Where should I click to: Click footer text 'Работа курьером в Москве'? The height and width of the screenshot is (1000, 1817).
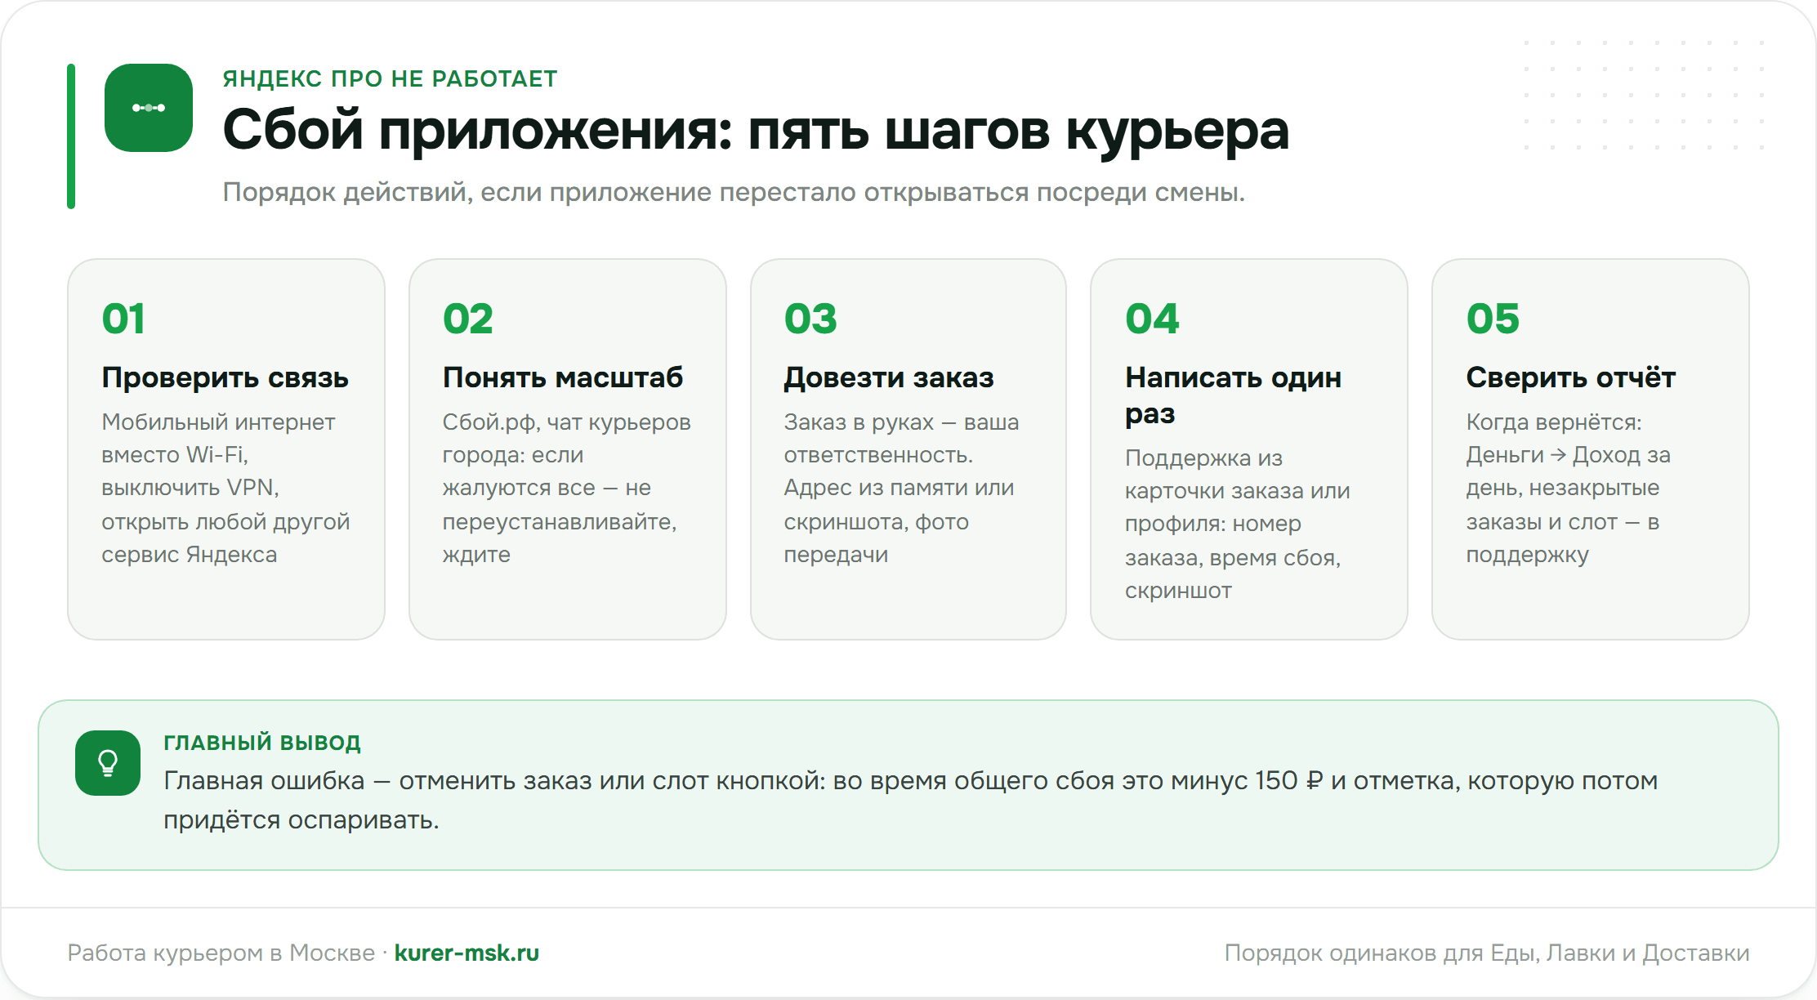coord(221,953)
